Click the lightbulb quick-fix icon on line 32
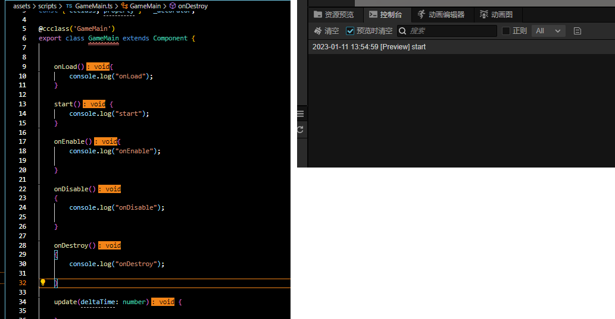 pyautogui.click(x=43, y=282)
